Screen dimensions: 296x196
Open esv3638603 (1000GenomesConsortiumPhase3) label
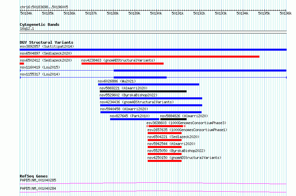[x=186, y=123]
